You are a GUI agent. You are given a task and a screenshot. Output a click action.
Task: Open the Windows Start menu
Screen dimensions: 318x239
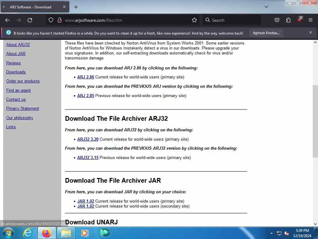pyautogui.click(x=8, y=233)
